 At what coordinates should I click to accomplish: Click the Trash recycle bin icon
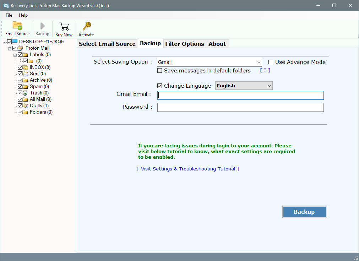[25, 93]
